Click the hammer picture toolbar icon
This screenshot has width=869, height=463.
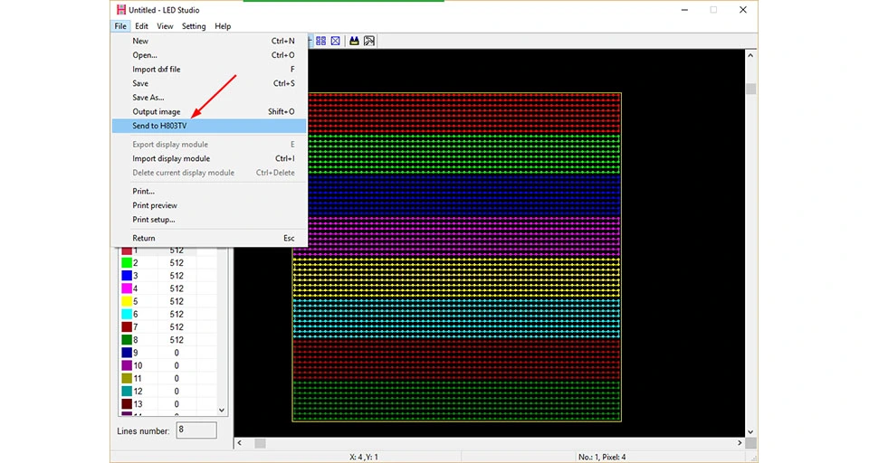[369, 41]
